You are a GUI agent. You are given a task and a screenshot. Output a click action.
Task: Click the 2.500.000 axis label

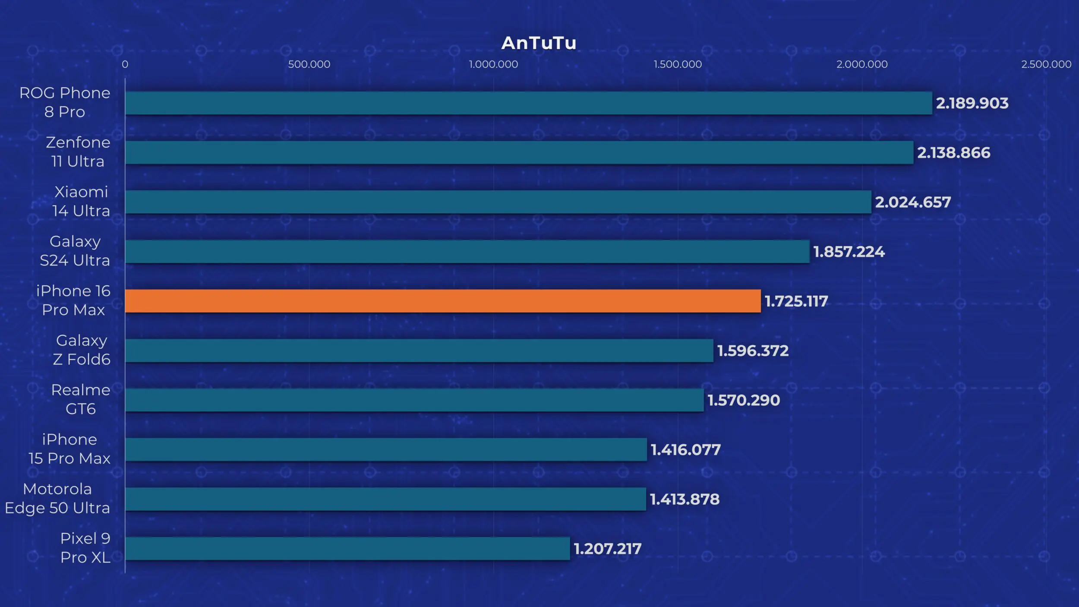[x=1046, y=64]
